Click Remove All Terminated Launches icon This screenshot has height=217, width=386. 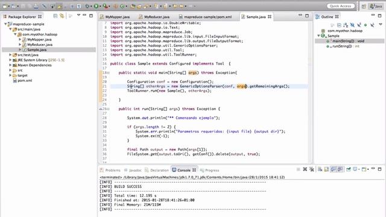[x=312, y=169]
